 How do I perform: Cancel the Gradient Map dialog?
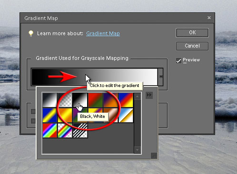coord(192,46)
